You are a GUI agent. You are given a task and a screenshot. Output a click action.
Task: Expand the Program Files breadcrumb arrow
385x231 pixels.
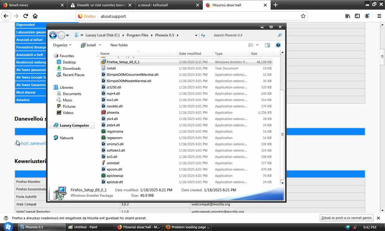tap(152, 35)
